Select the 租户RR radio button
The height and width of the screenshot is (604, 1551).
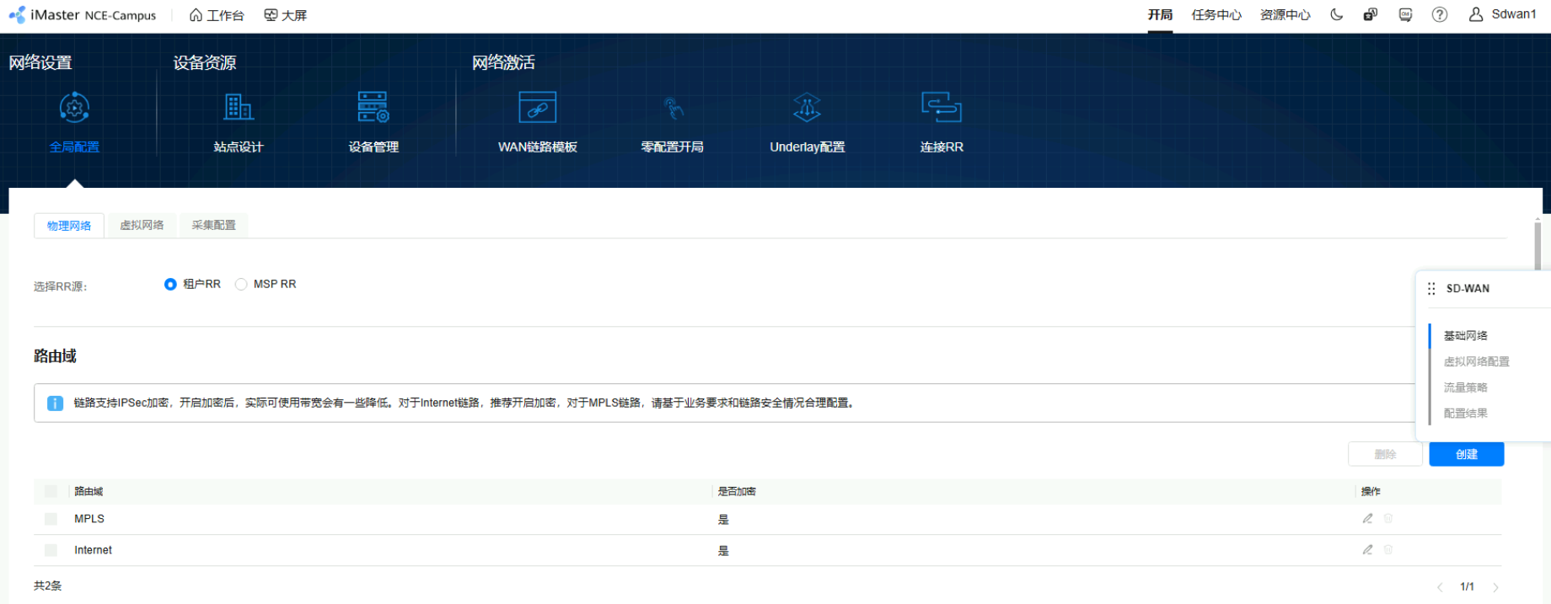click(x=170, y=285)
